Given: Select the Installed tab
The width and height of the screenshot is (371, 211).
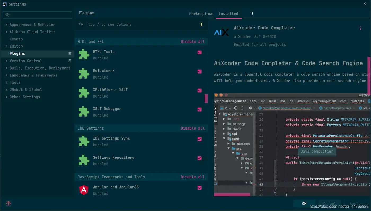Looking at the screenshot, I should 228,13.
